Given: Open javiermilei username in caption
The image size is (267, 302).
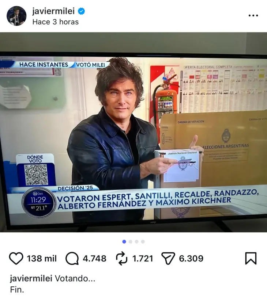Looking at the screenshot, I should 31,279.
